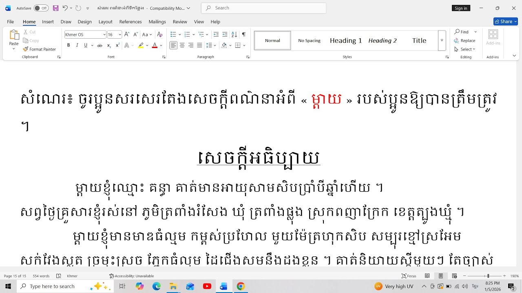
Task: Open Borders dropdown arrow
Action: (x=244, y=45)
